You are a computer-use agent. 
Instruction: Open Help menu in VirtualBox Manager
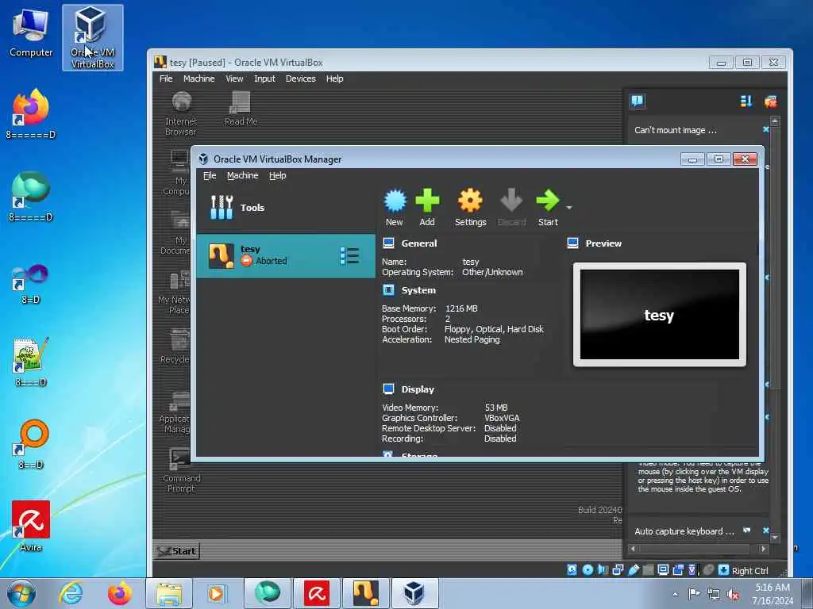pos(277,175)
